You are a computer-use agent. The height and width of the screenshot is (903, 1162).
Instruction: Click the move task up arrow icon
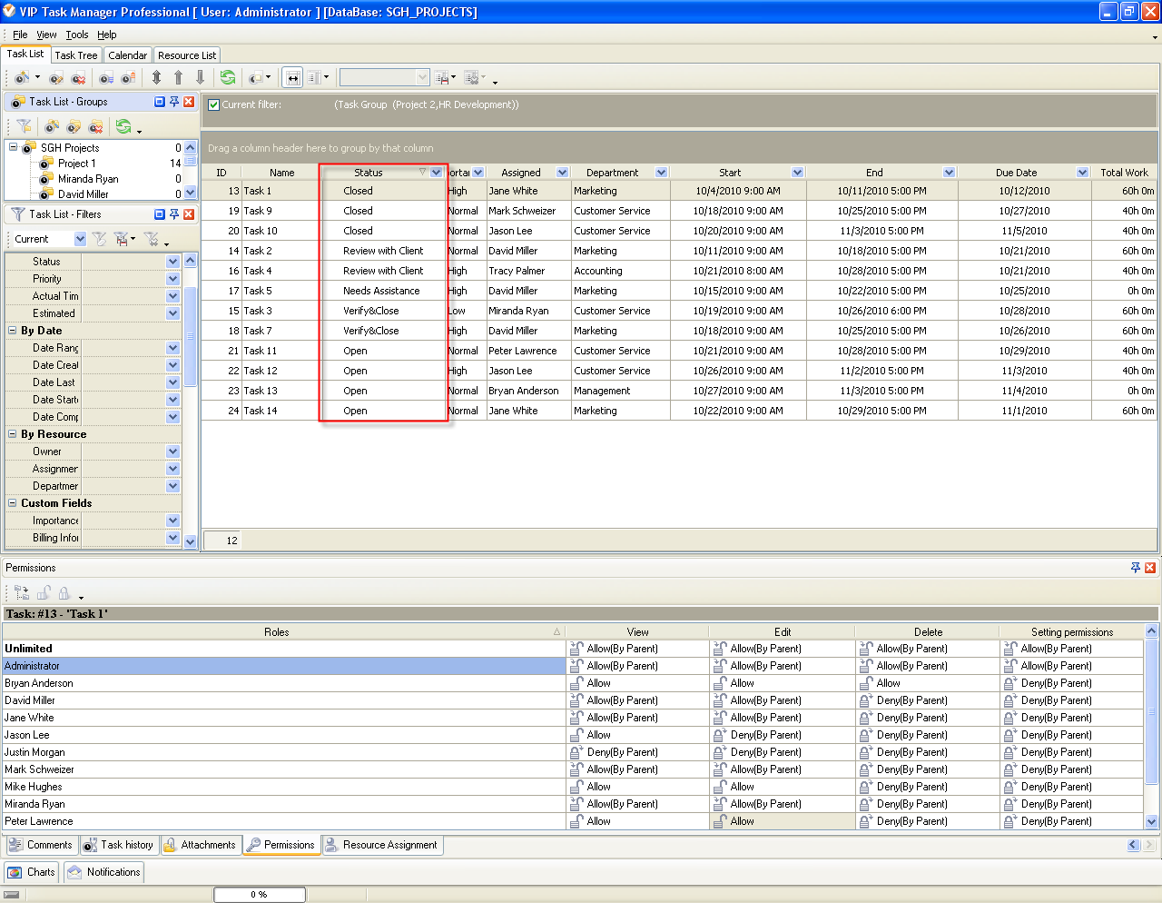pos(178,78)
